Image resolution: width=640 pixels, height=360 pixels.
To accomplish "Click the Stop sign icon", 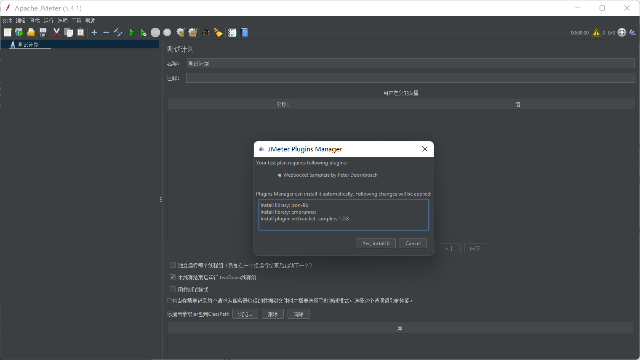I will pyautogui.click(x=155, y=32).
